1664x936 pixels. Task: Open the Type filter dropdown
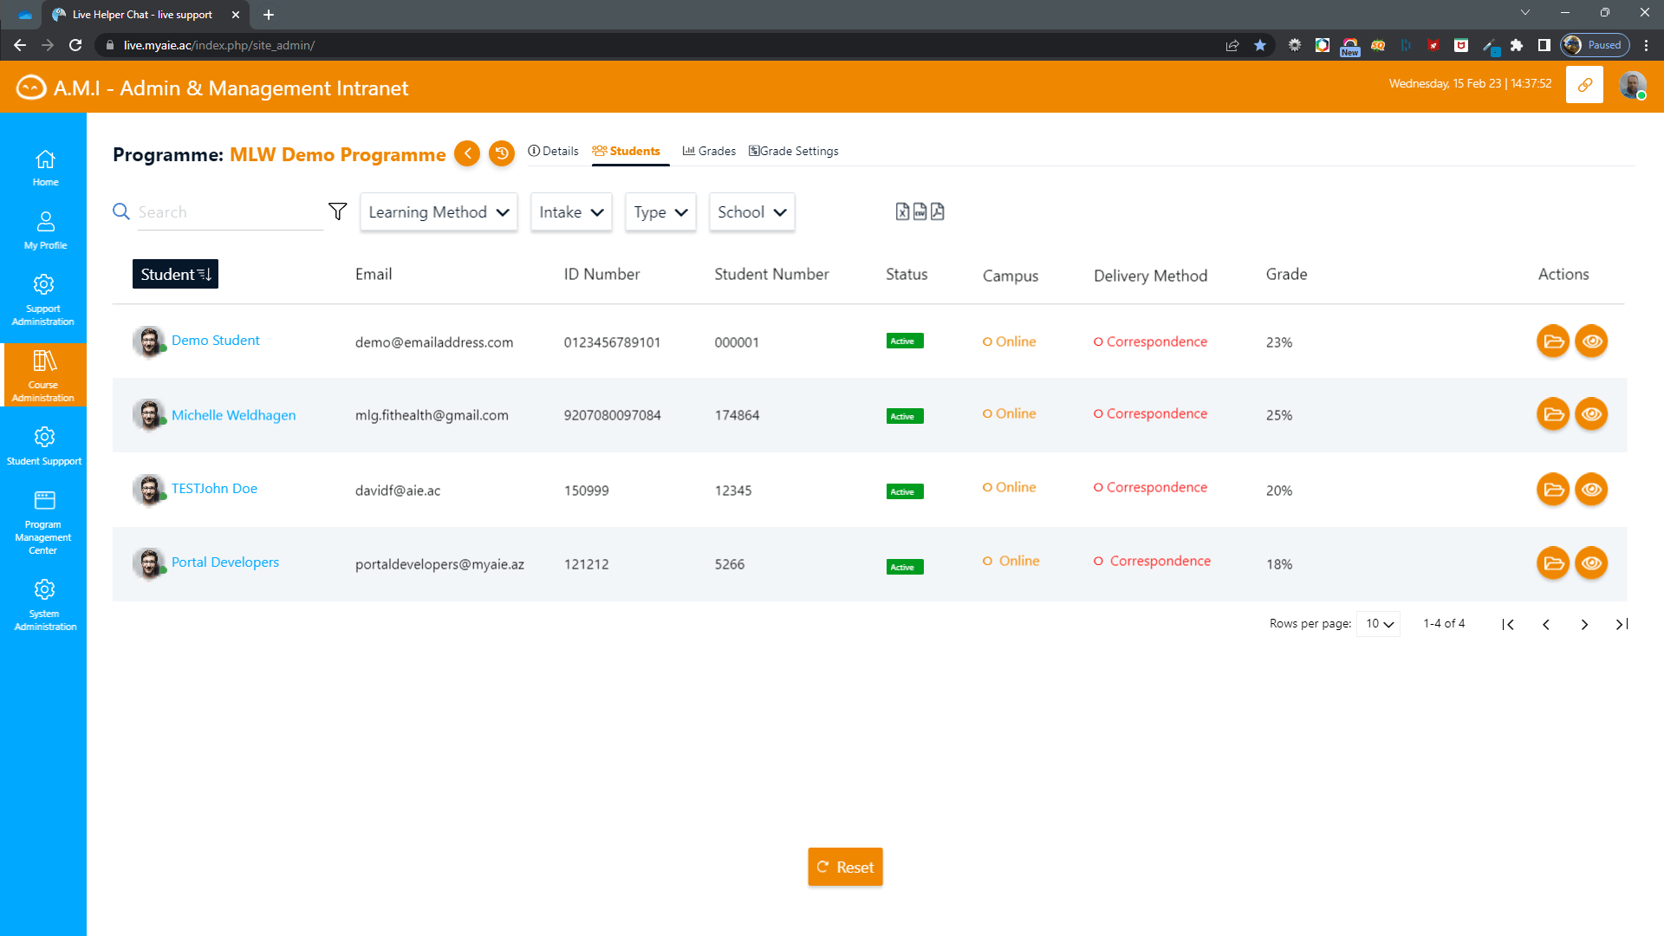click(x=660, y=212)
